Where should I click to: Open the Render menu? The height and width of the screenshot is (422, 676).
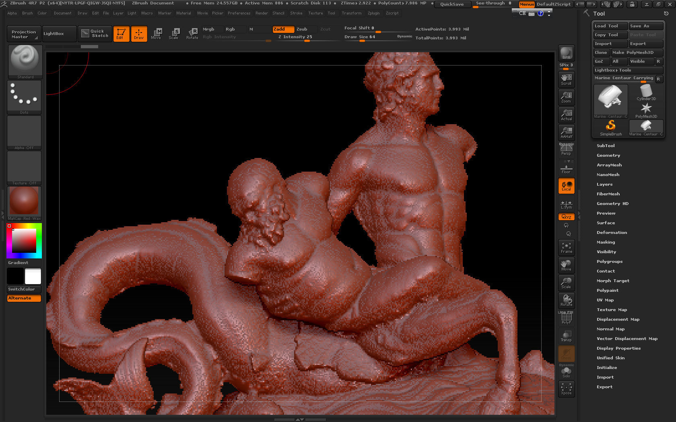(x=262, y=13)
